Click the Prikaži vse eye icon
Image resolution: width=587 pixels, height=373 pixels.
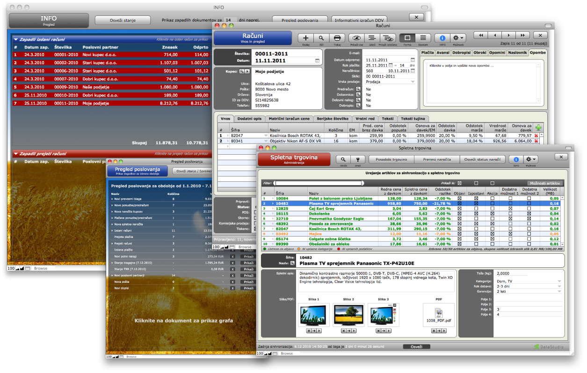click(x=357, y=38)
